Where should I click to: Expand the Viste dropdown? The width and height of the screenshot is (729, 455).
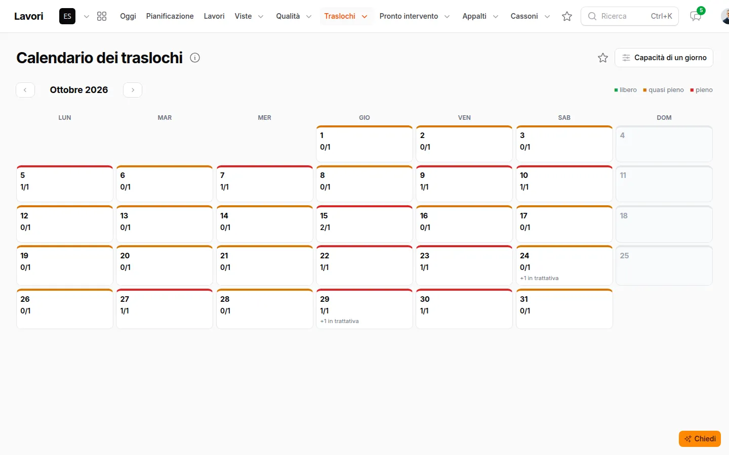point(249,16)
